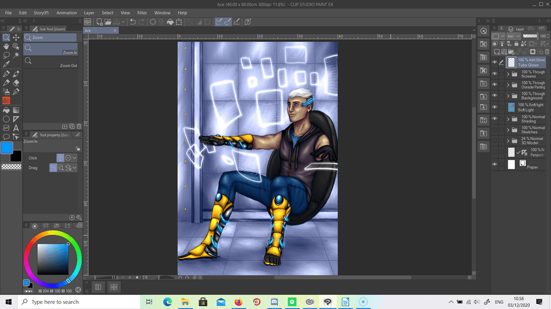Choose the Lasso selection tool
This screenshot has width=551, height=309.
[x=6, y=56]
